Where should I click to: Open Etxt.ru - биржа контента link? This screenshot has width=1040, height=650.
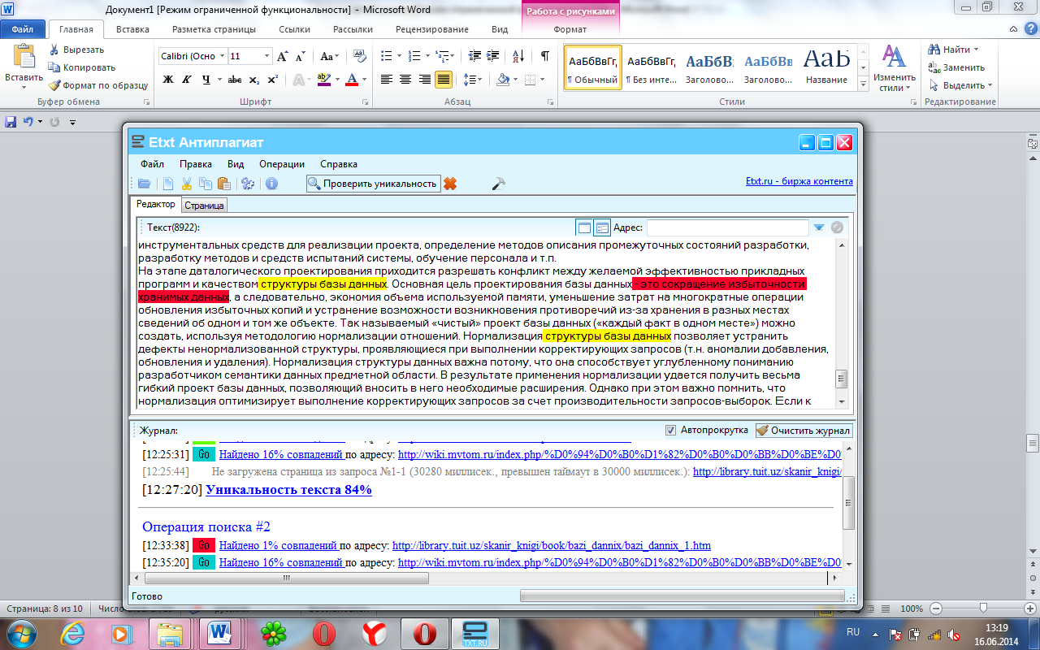[799, 182]
